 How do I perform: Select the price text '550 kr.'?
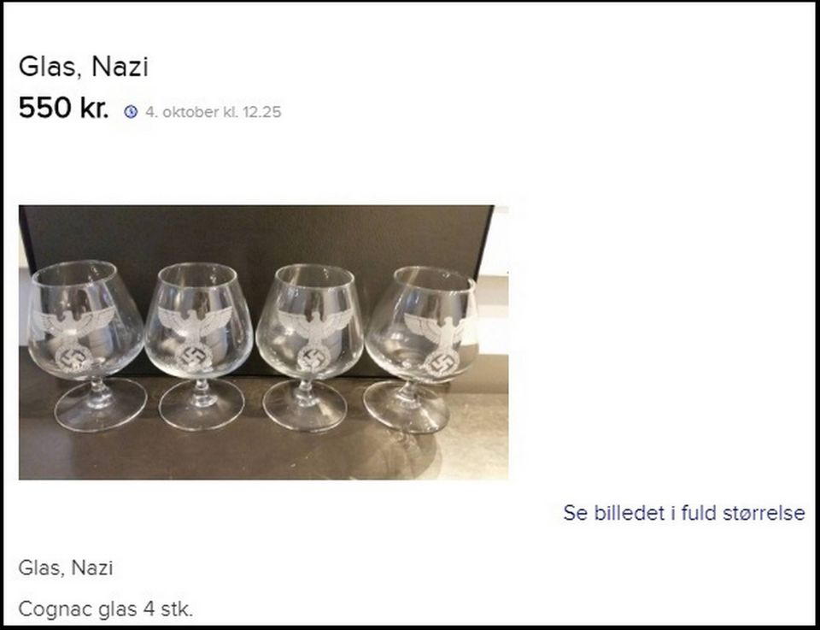pos(63,109)
